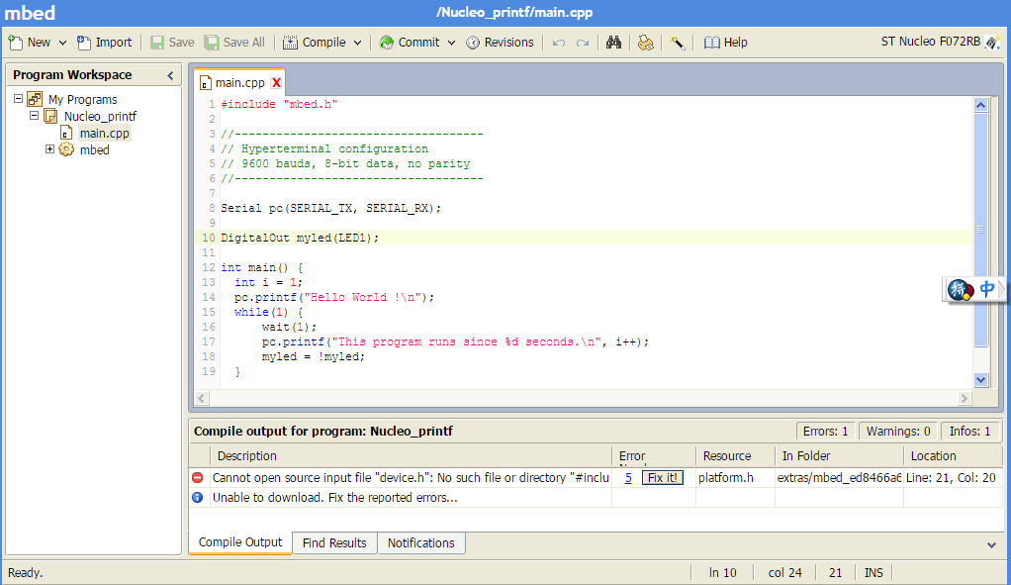Image resolution: width=1011 pixels, height=585 pixels.
Task: Click the Warnings: 0 filter button
Action: (x=898, y=431)
